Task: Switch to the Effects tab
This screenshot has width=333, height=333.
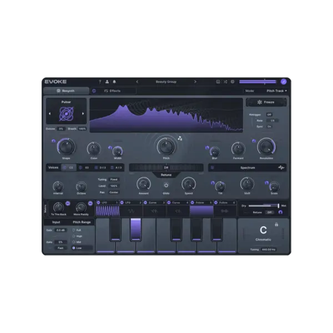Action: click(113, 91)
